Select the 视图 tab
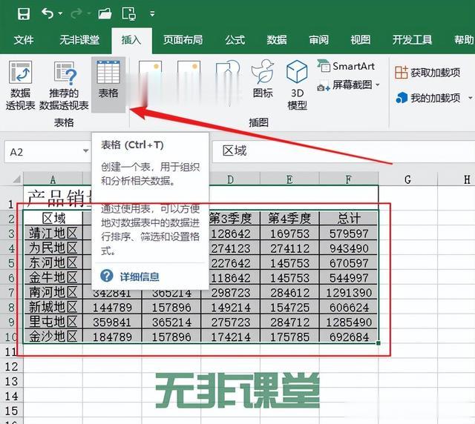Viewport: 475px width, 424px height. coord(361,40)
